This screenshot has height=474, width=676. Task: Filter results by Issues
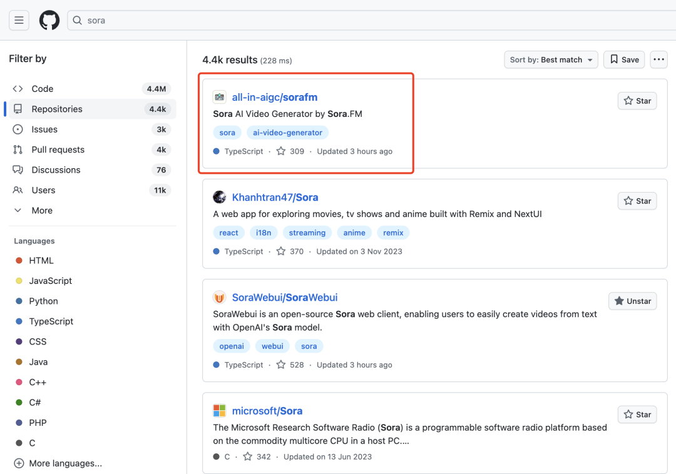pyautogui.click(x=92, y=129)
